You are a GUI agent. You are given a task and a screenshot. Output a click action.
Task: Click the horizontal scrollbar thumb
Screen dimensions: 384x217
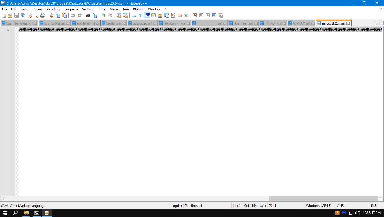pyautogui.click(x=323, y=199)
